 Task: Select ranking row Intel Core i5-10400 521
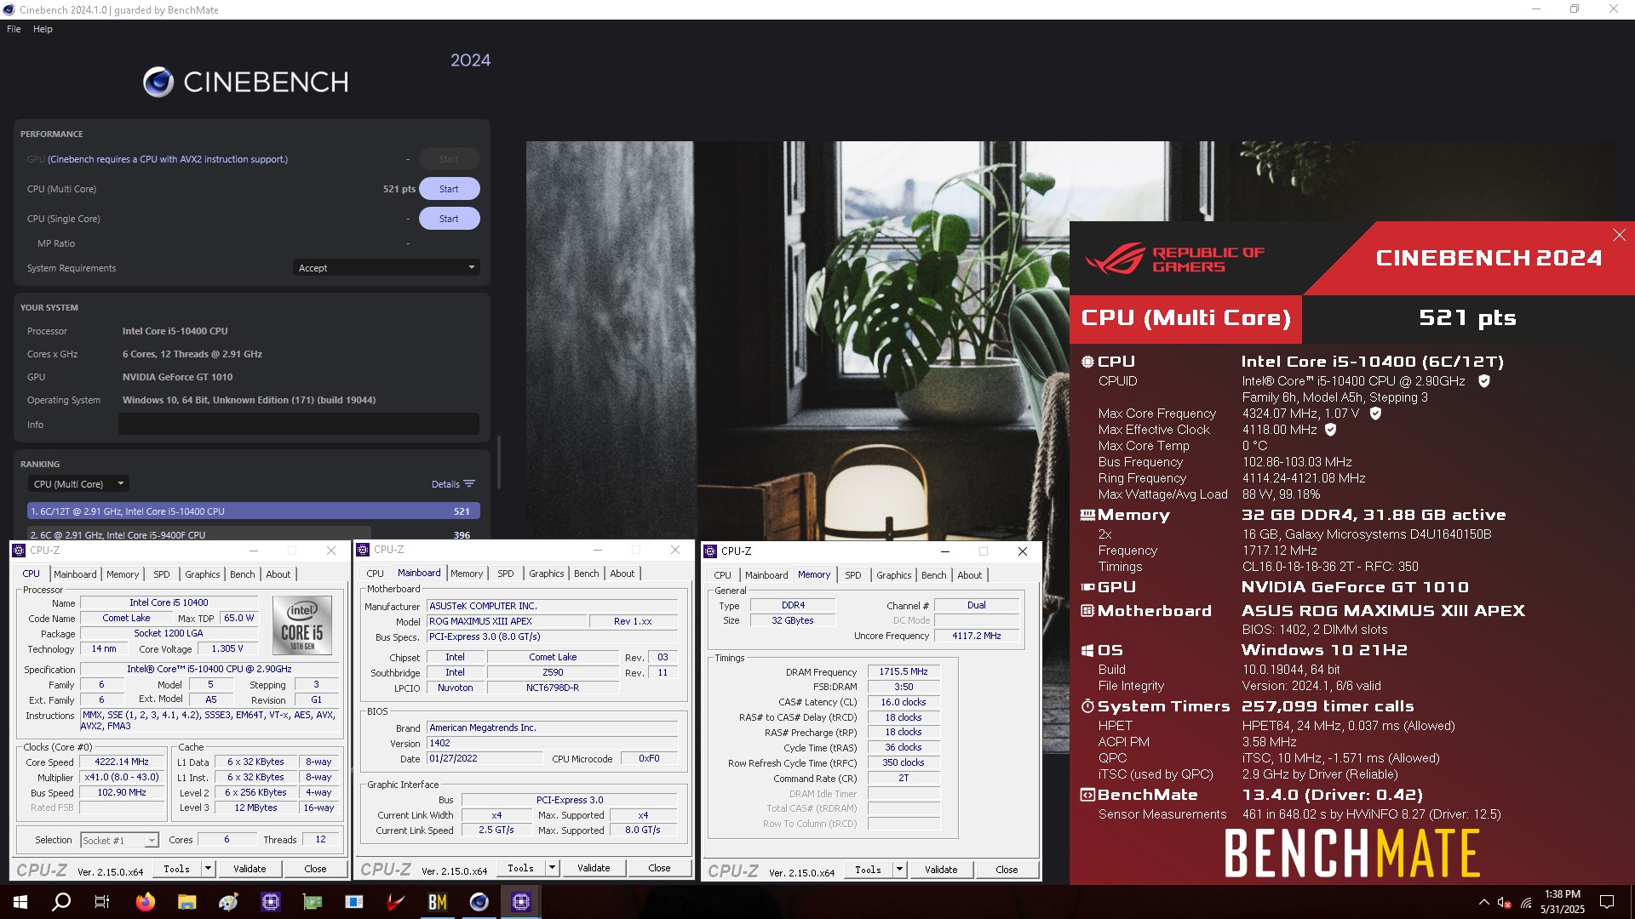point(254,511)
